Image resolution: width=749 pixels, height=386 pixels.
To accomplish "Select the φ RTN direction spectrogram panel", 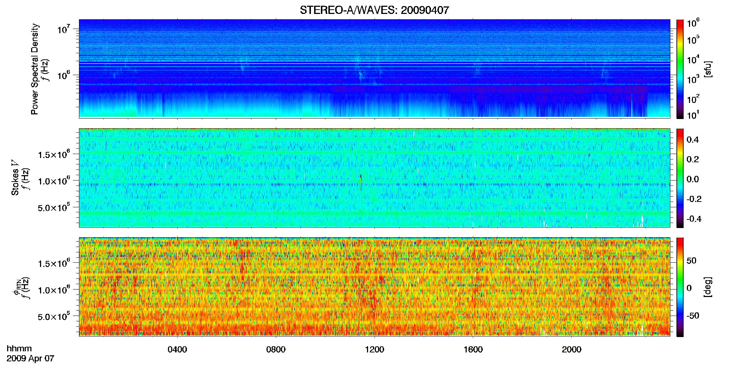I will point(374,287).
